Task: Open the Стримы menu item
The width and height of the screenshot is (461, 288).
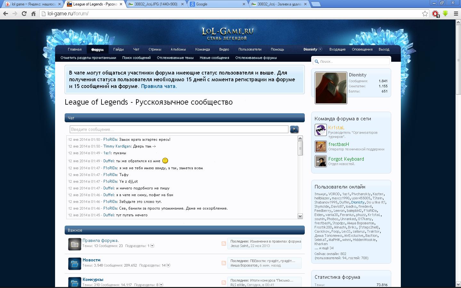Action: (x=155, y=49)
